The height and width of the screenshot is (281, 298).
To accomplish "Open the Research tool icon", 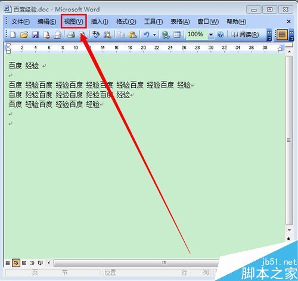I will [x=107, y=35].
